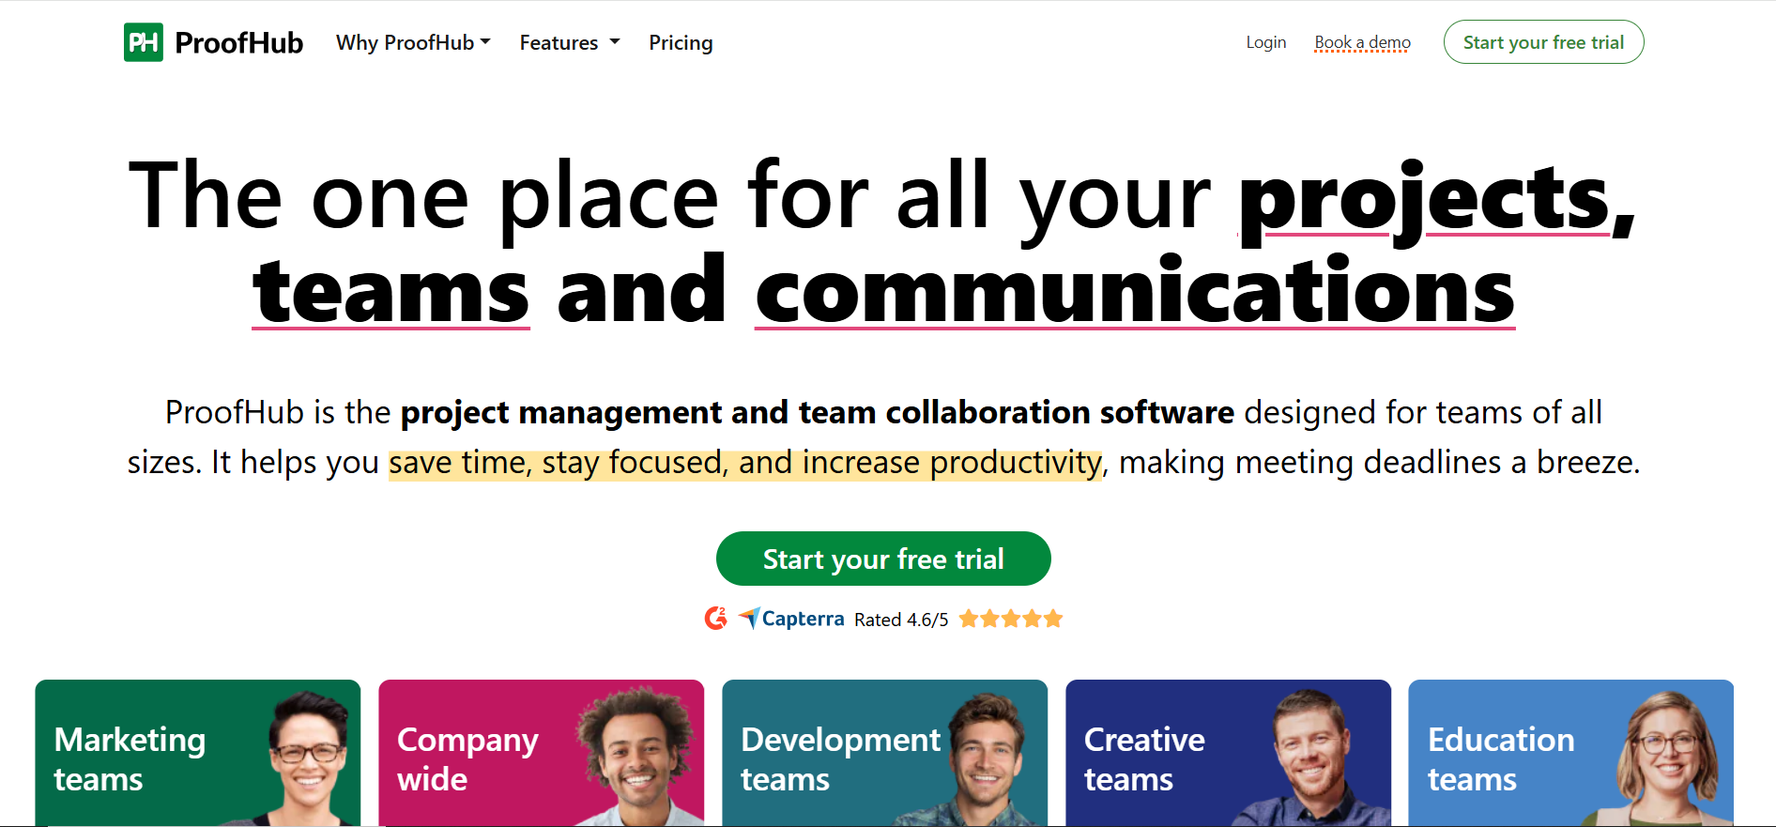The image size is (1776, 827).
Task: Click the green PH logo icon
Action: click(x=143, y=42)
